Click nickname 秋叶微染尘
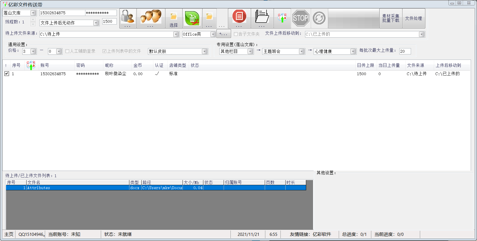477x241 pixels. (x=115, y=74)
